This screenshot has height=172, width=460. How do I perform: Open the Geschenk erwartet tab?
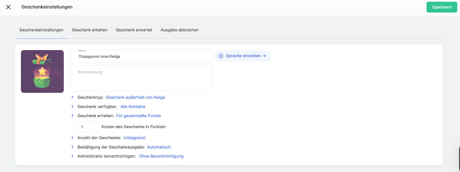click(x=134, y=30)
